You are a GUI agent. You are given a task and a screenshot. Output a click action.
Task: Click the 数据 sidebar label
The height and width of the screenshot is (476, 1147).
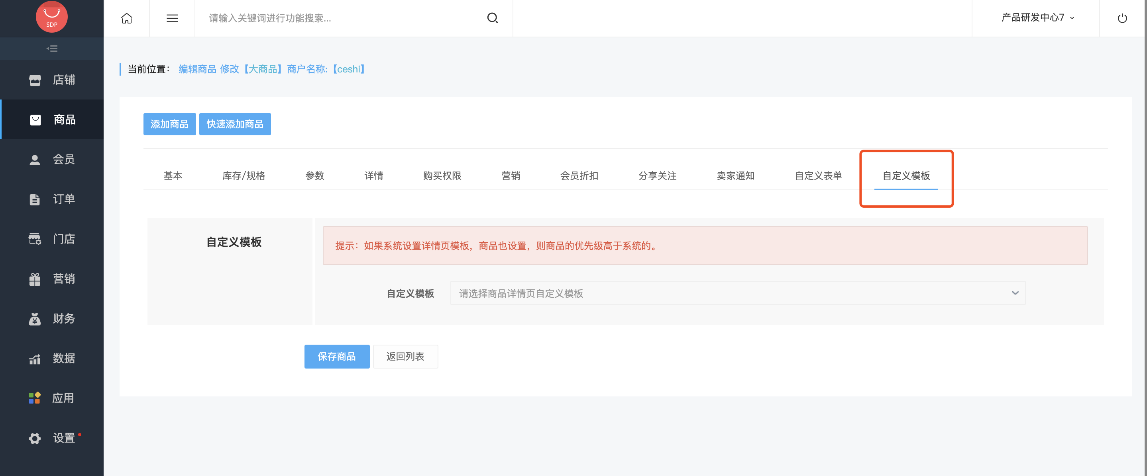click(64, 359)
